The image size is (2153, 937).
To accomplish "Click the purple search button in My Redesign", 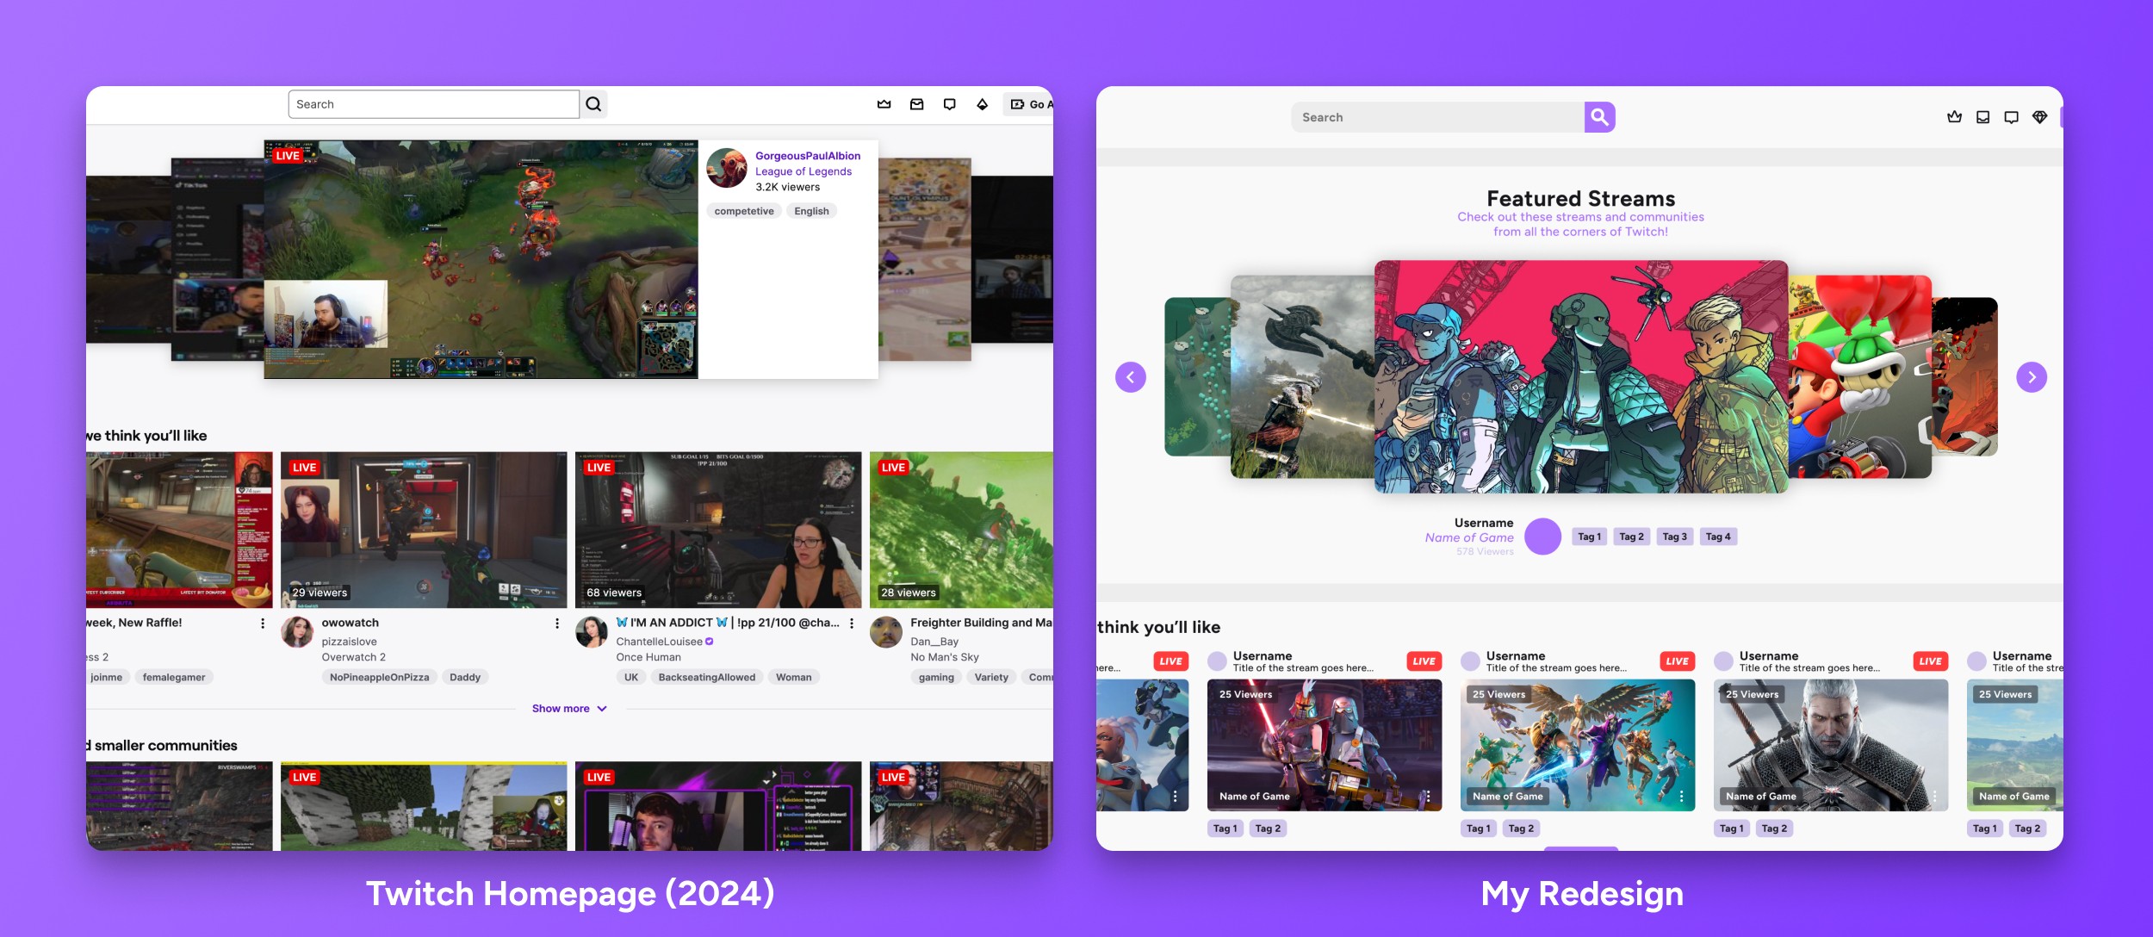I will click(1599, 117).
